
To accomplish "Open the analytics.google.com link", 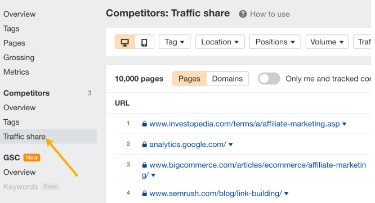I will [x=187, y=145].
